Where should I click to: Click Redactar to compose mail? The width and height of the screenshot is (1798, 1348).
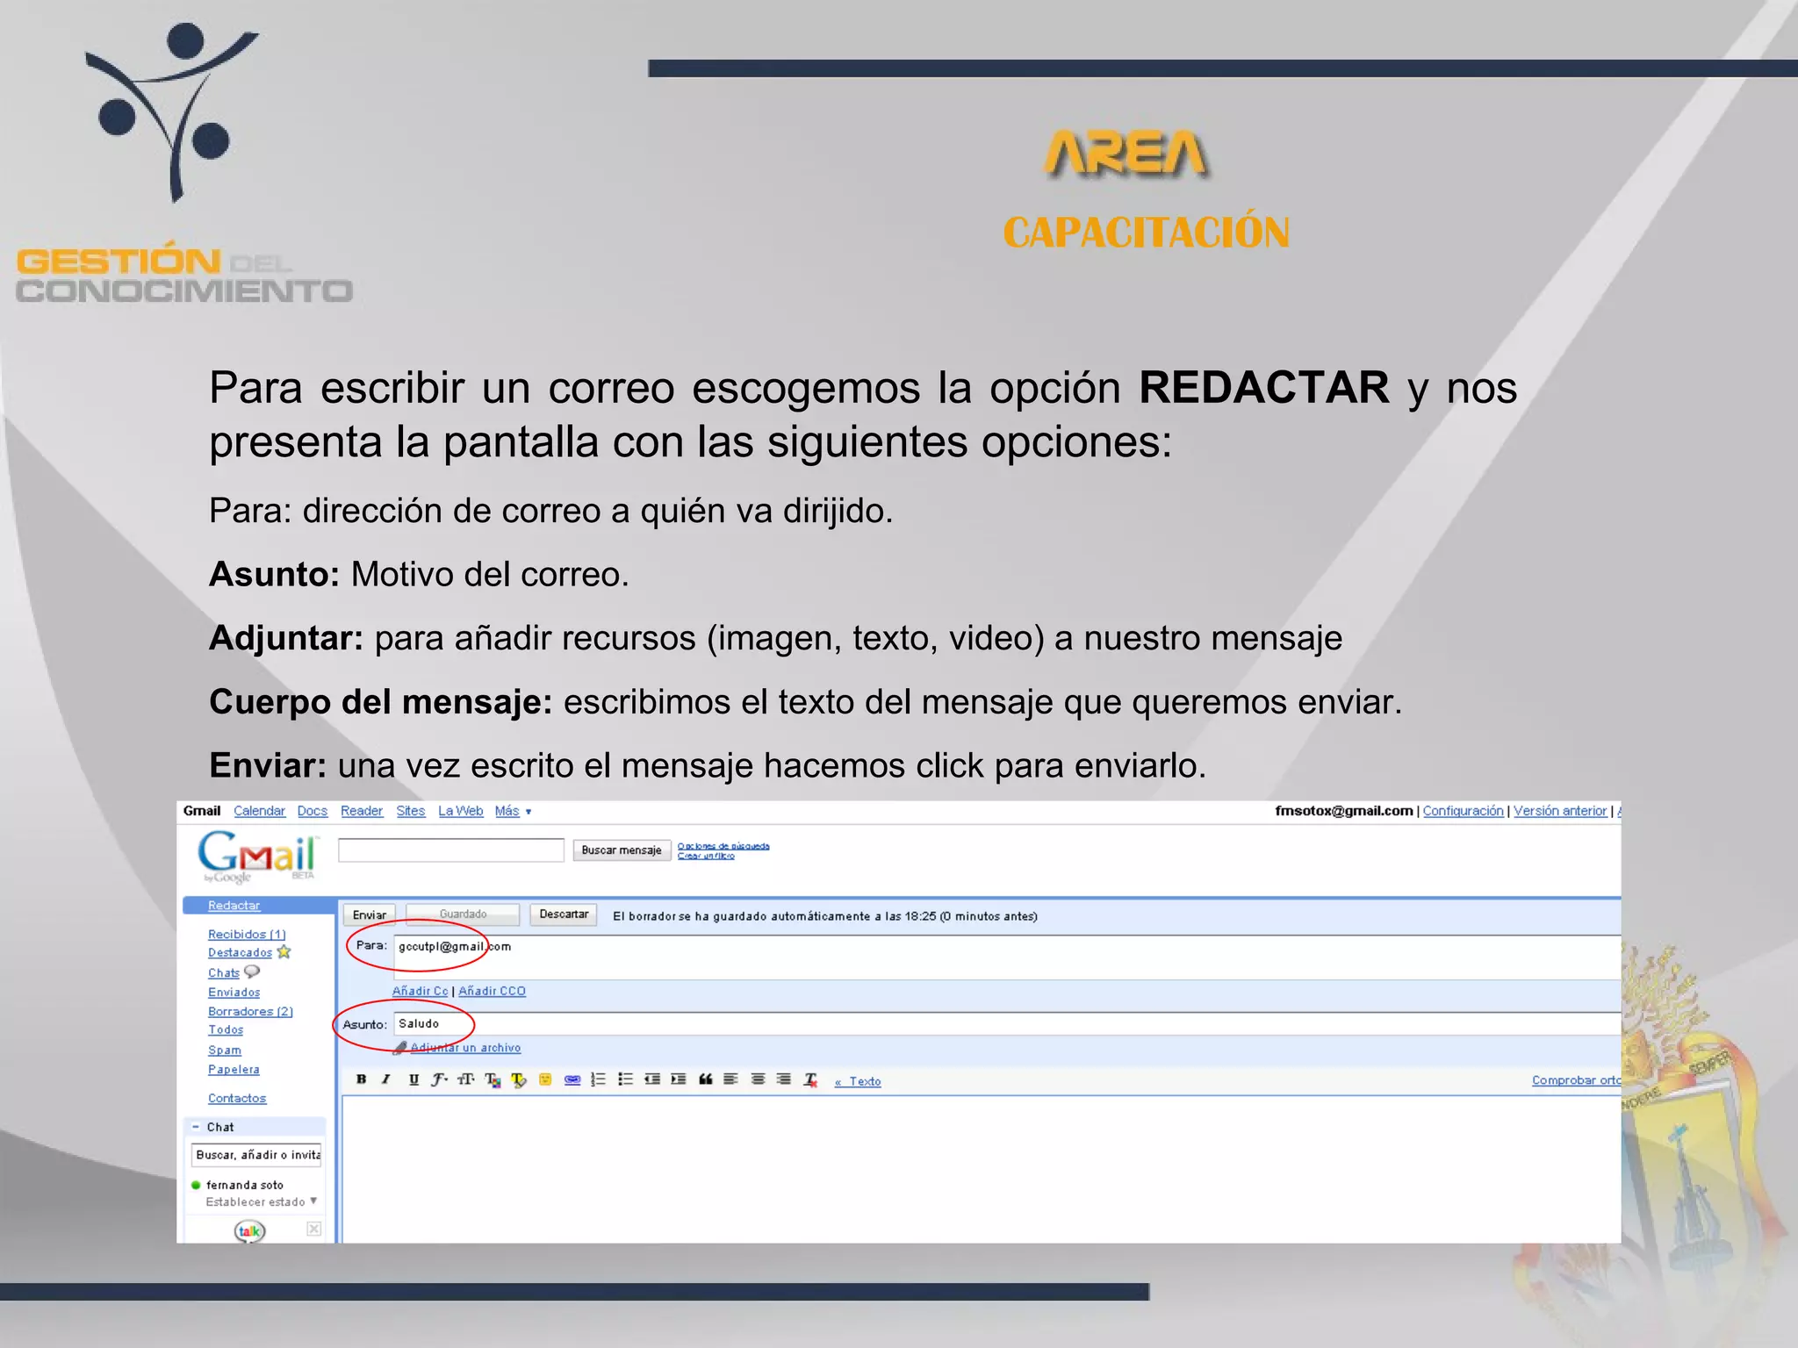point(234,906)
